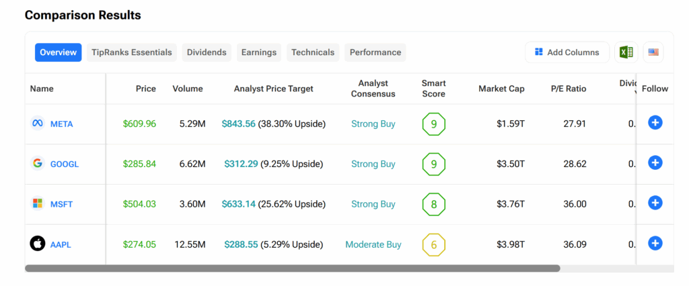Screen dimensions: 689x286
Task: Click the Microsoft logo icon
Action: (38, 203)
